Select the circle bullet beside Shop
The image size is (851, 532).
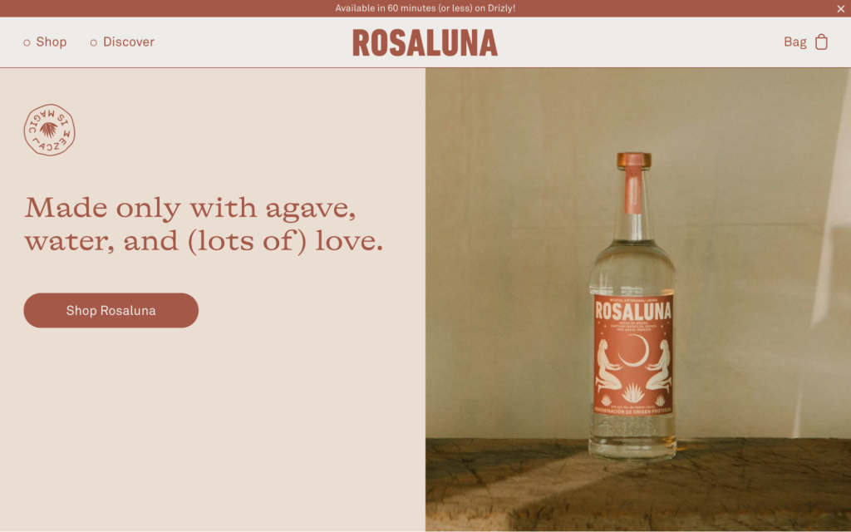(x=27, y=42)
